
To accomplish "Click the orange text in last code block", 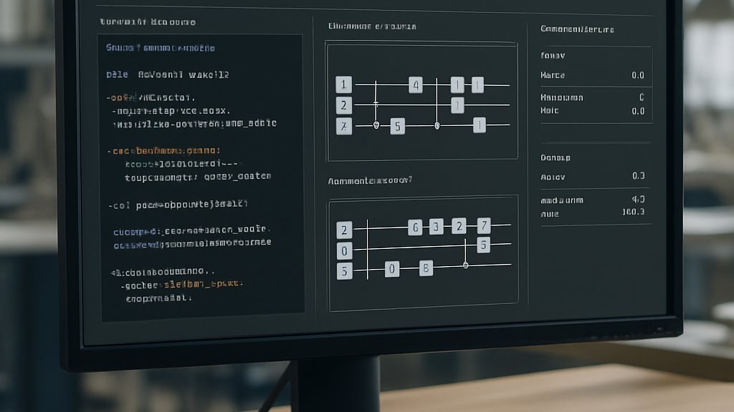I will click(x=203, y=284).
